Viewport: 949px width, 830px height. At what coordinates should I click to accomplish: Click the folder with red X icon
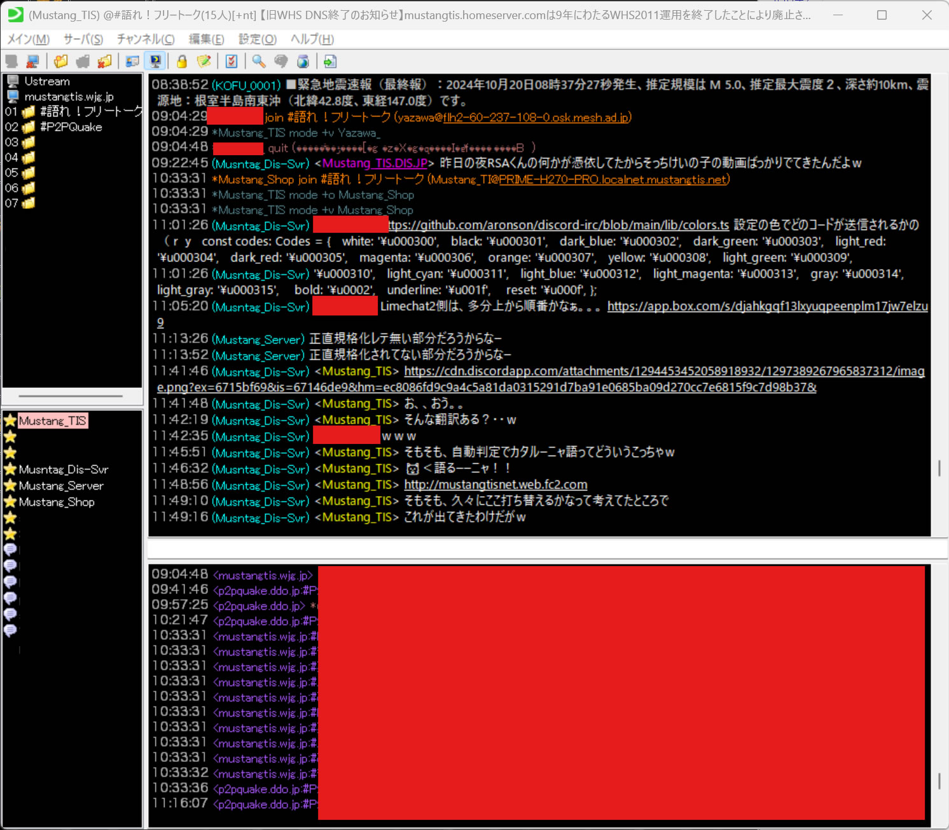(x=104, y=61)
